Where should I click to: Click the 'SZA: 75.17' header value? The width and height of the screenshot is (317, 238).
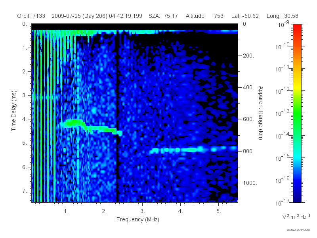pyautogui.click(x=163, y=16)
